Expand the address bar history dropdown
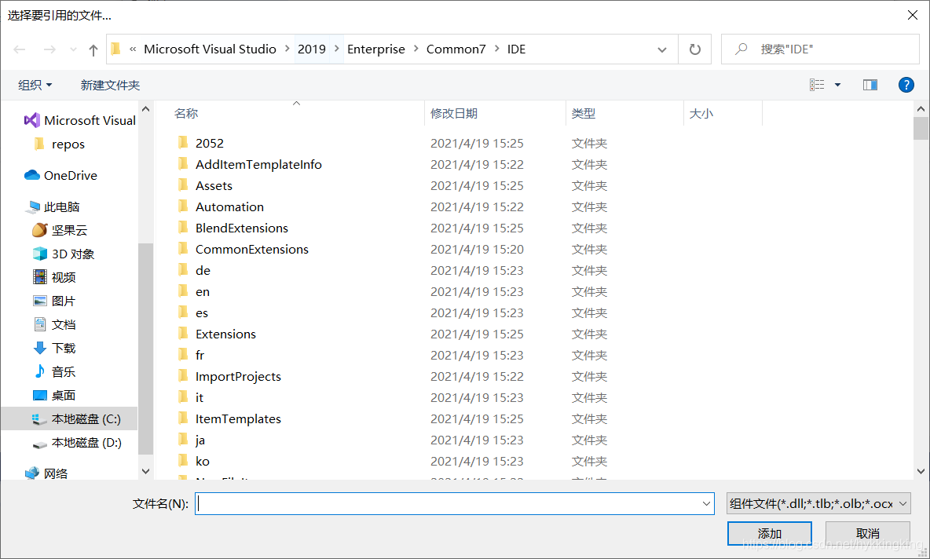The width and height of the screenshot is (930, 559). tap(662, 49)
